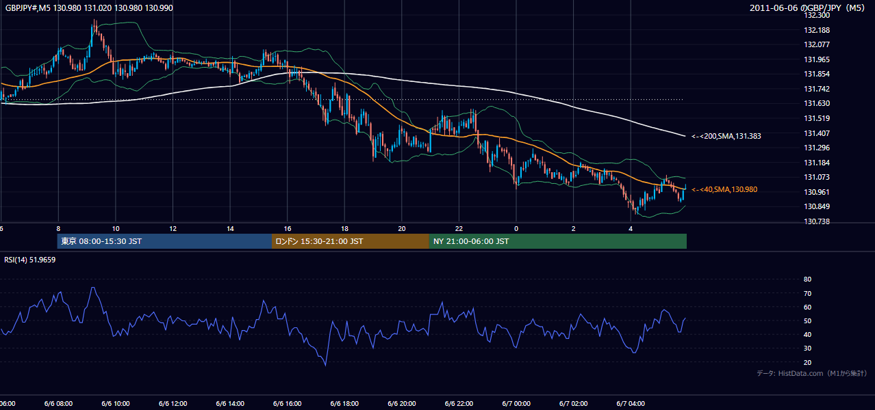Click the price chart hour tick 2
The height and width of the screenshot is (410, 875).
point(573,228)
